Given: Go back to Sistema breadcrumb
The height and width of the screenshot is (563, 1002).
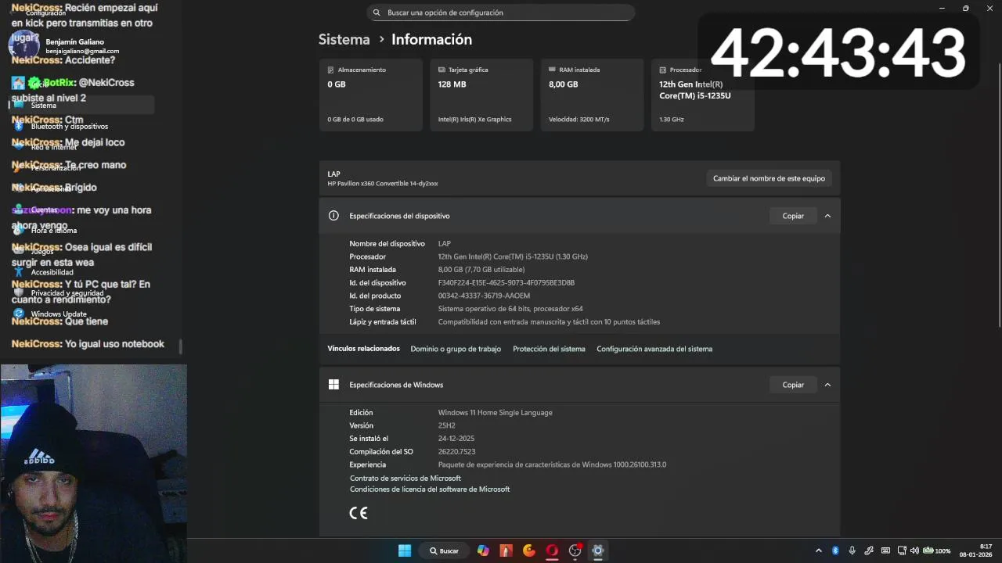Looking at the screenshot, I should pyautogui.click(x=344, y=39).
